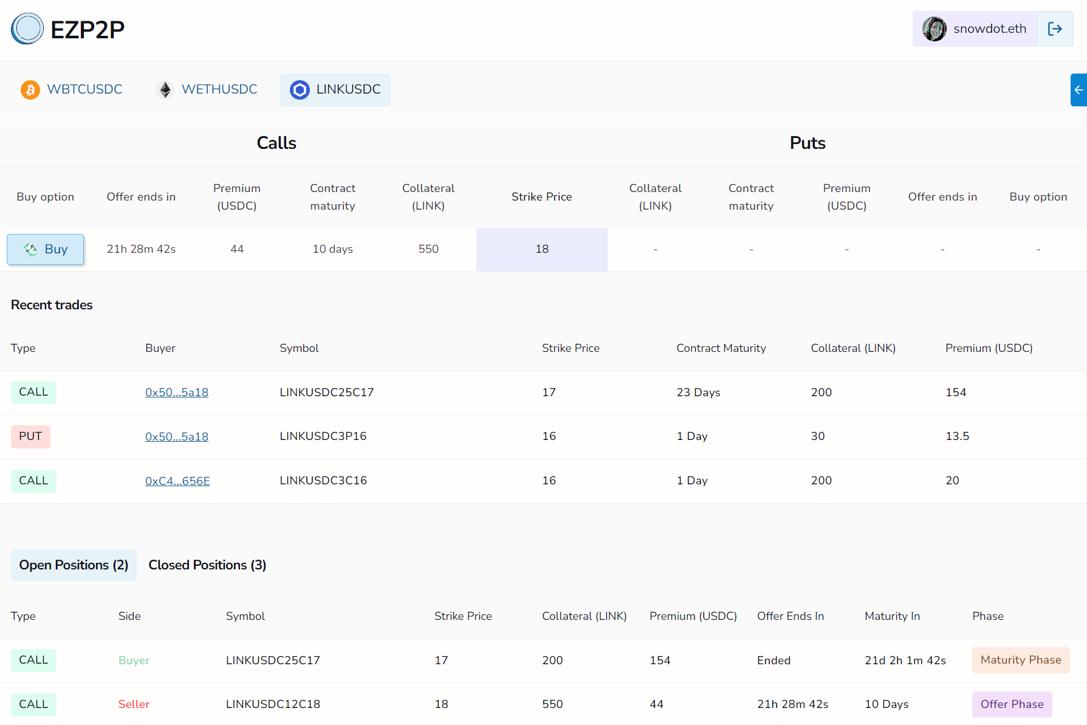The width and height of the screenshot is (1087, 725).
Task: Click the Offer Phase badge
Action: coord(1012,704)
